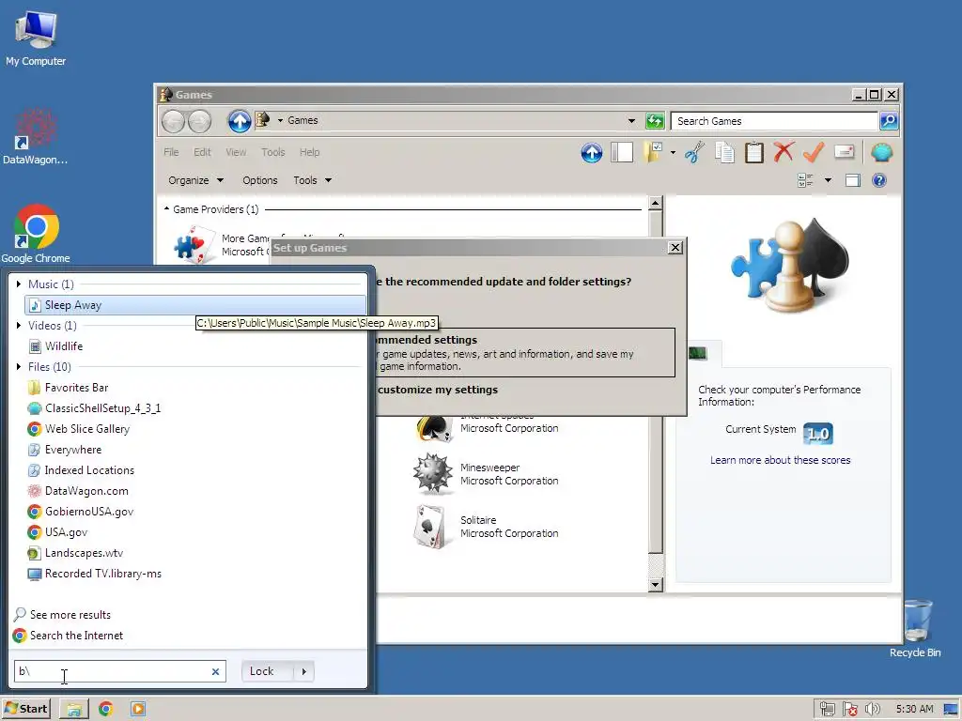Open the Sleep Away music result
Screen dimensions: 962x721
click(x=195, y=305)
